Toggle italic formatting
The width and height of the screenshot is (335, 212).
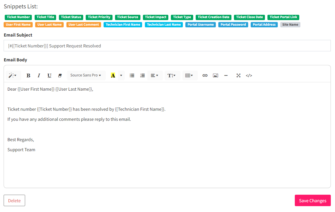[x=39, y=75]
